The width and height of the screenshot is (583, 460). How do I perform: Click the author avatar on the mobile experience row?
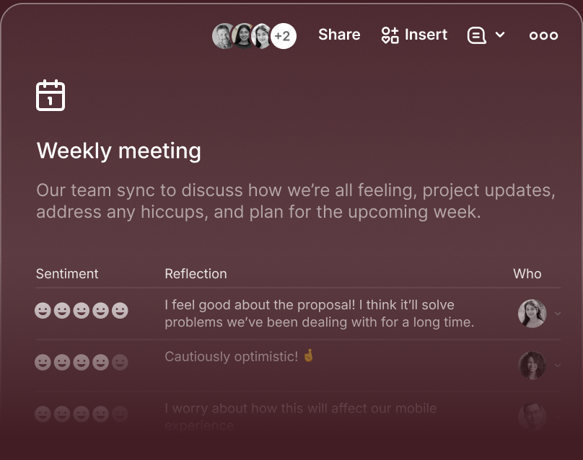(x=532, y=417)
